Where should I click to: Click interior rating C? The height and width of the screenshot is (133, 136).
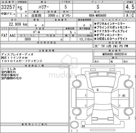[x=133, y=15]
